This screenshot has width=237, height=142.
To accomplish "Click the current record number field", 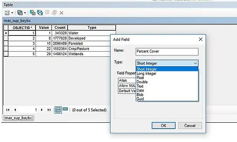I will pos(28,110).
